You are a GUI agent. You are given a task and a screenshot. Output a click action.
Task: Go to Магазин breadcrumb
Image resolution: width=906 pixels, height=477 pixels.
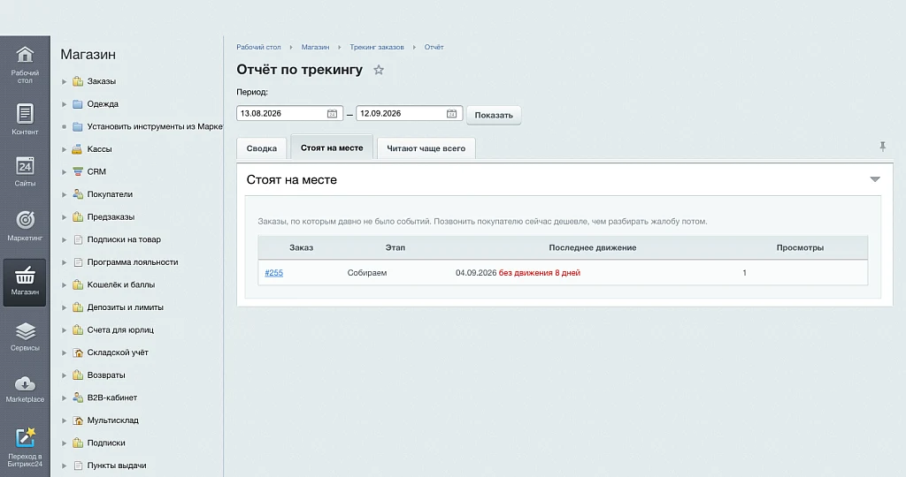pyautogui.click(x=315, y=48)
